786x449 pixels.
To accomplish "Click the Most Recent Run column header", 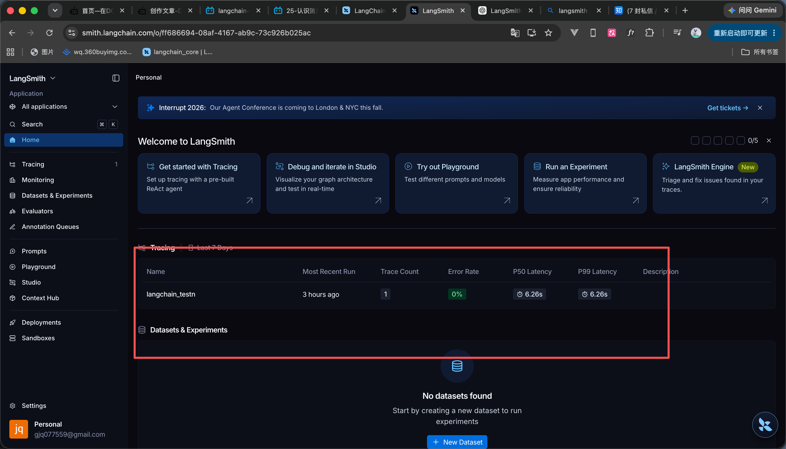I will [329, 272].
